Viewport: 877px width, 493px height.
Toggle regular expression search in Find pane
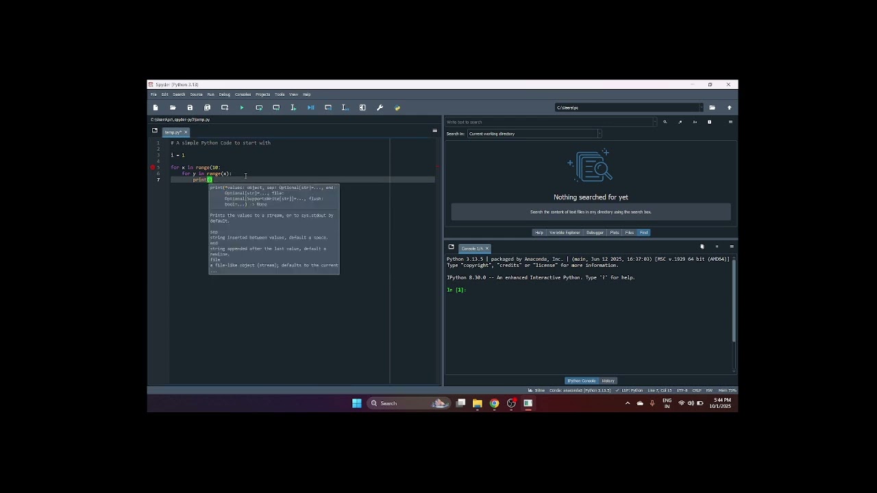(680, 122)
